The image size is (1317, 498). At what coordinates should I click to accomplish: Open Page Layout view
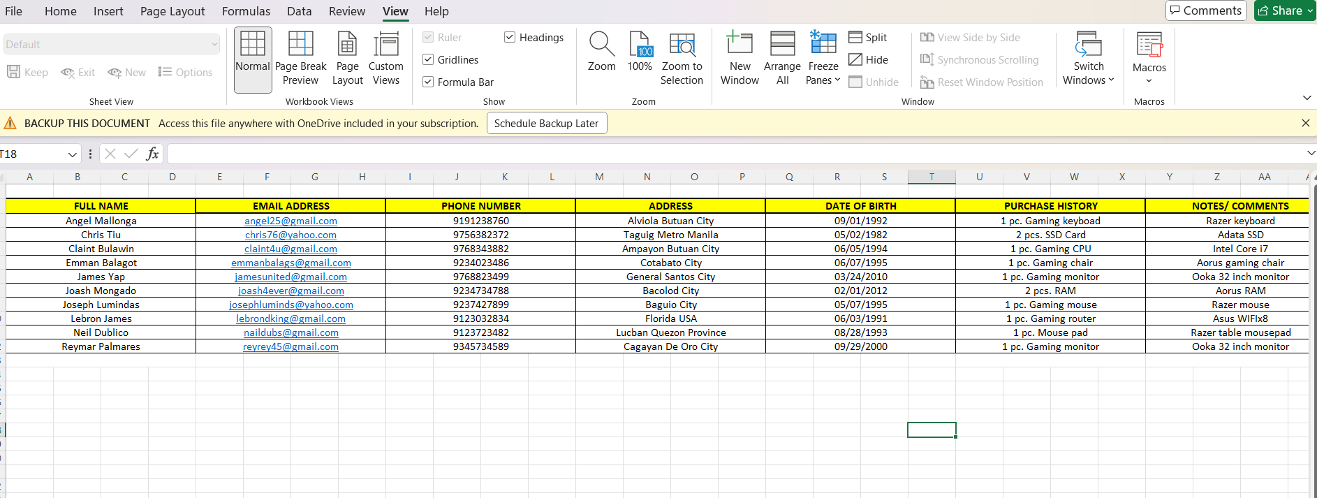click(347, 60)
